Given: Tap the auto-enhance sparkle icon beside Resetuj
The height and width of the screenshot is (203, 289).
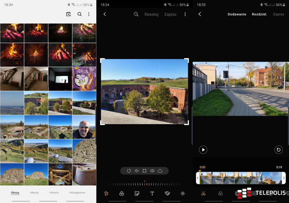Looking at the screenshot, I should (x=136, y=14).
